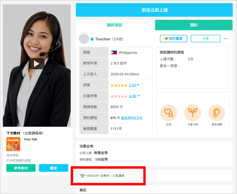237x194 pixels.
Task: Open the 4.98 children's rating link
Action: click(133, 96)
